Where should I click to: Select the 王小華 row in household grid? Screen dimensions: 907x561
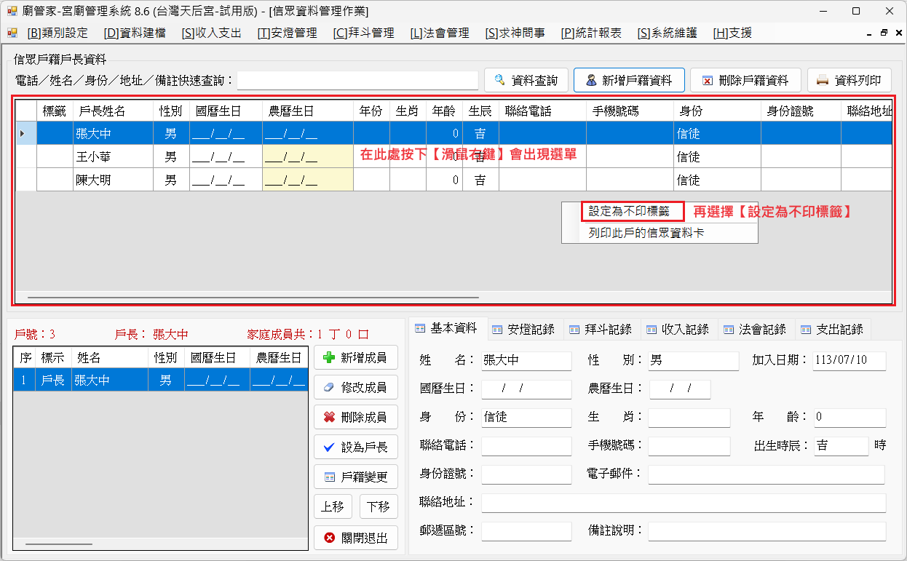click(x=454, y=156)
